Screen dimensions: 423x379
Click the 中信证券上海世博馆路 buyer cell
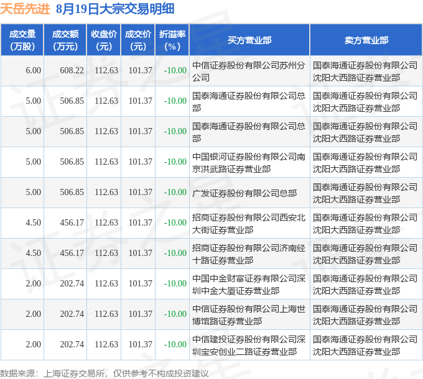[249, 315]
